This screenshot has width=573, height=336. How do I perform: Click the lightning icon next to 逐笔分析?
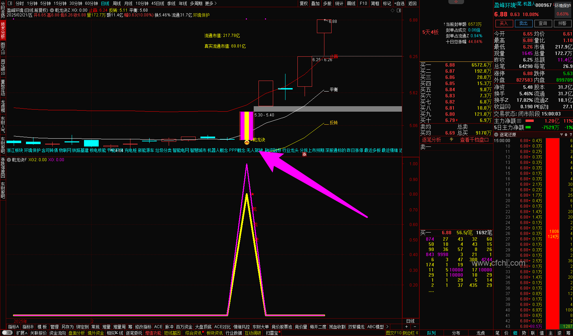[x=451, y=140]
